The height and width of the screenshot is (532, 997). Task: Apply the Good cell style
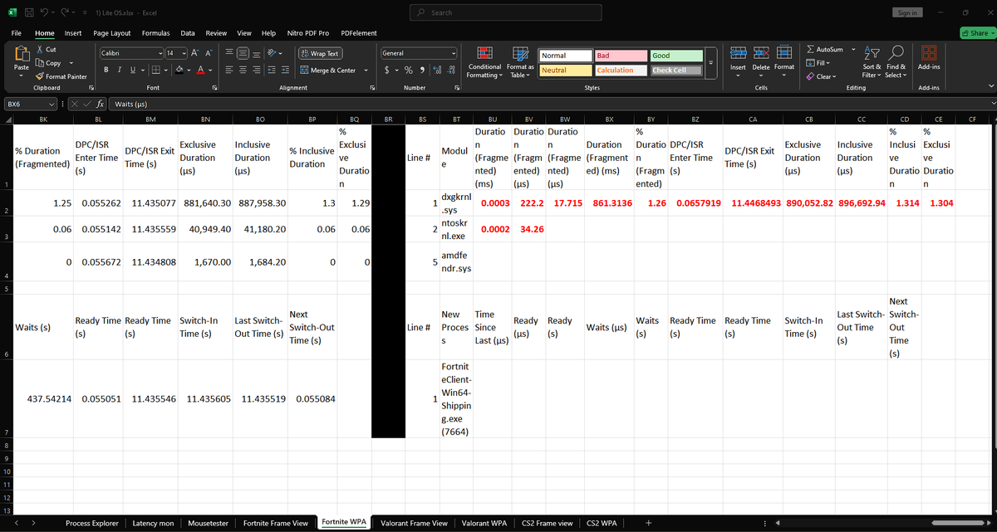click(675, 56)
